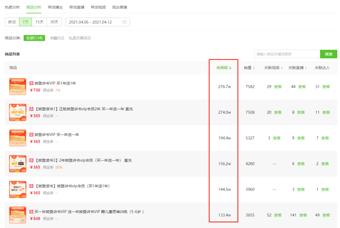Click shop icon beside 樊登讲书VIP 买一年送一年
This screenshot has width=340, height=228.
pyautogui.click(x=31, y=135)
